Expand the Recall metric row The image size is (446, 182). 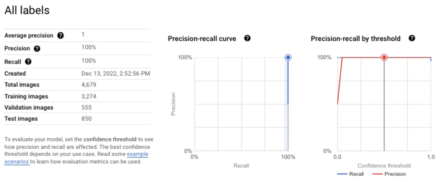12,62
